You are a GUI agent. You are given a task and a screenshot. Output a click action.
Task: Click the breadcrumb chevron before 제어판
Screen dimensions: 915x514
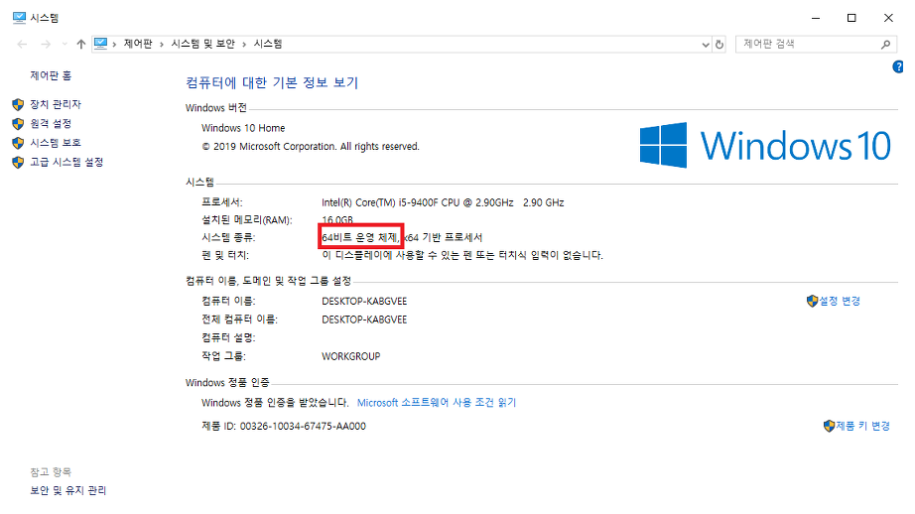(x=114, y=45)
